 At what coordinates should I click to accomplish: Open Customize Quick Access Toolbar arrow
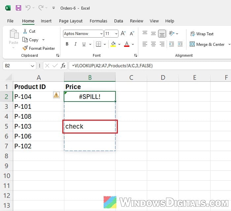pyautogui.click(x=53, y=8)
